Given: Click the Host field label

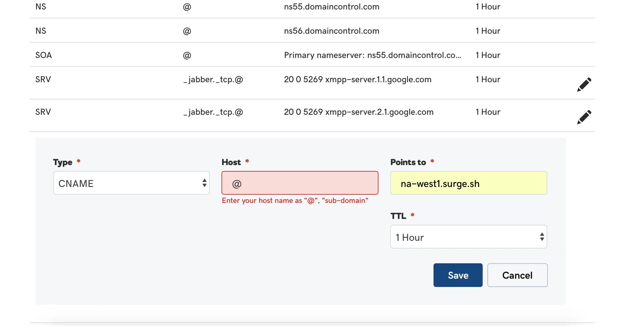Looking at the screenshot, I should click(x=231, y=162).
